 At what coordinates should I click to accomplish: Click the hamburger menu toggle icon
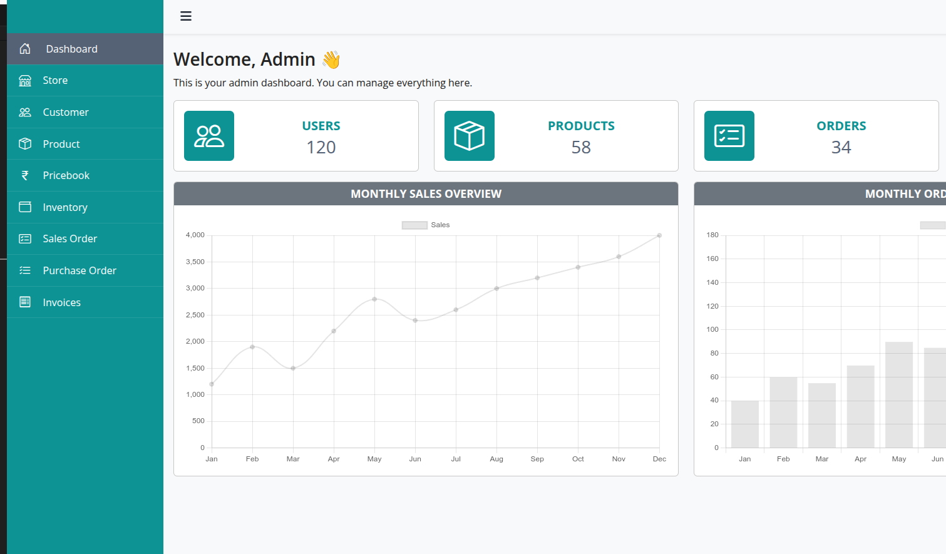coord(186,16)
